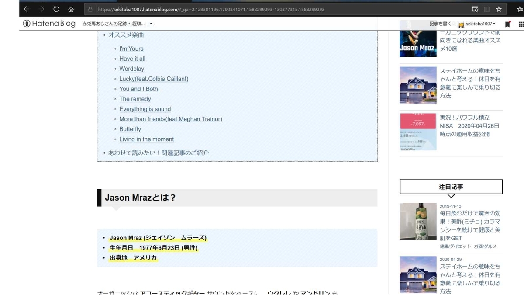524x295 pixels.
Task: Click the 2019-11-13 article date
Action: click(451, 206)
